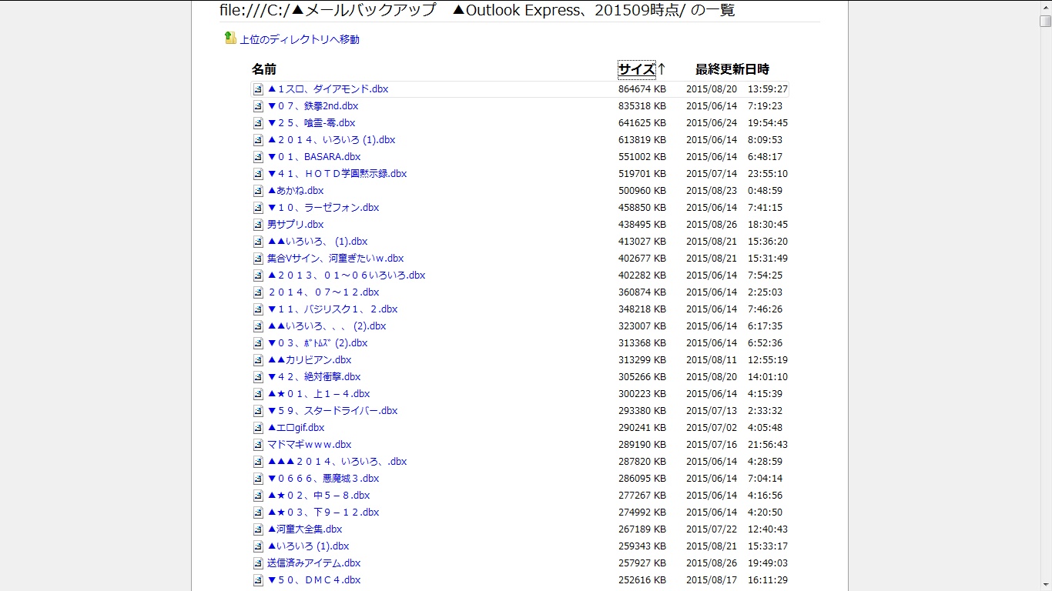The width and height of the screenshot is (1052, 591).
Task: Click file icon beside ▼42、絶対衝撃.dbx
Action: [259, 377]
